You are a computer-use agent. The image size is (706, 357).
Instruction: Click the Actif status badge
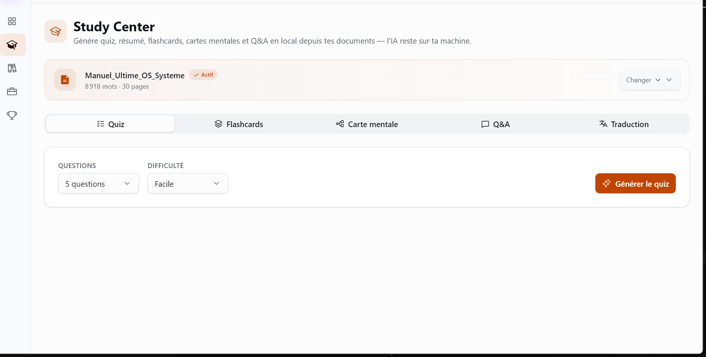point(203,75)
